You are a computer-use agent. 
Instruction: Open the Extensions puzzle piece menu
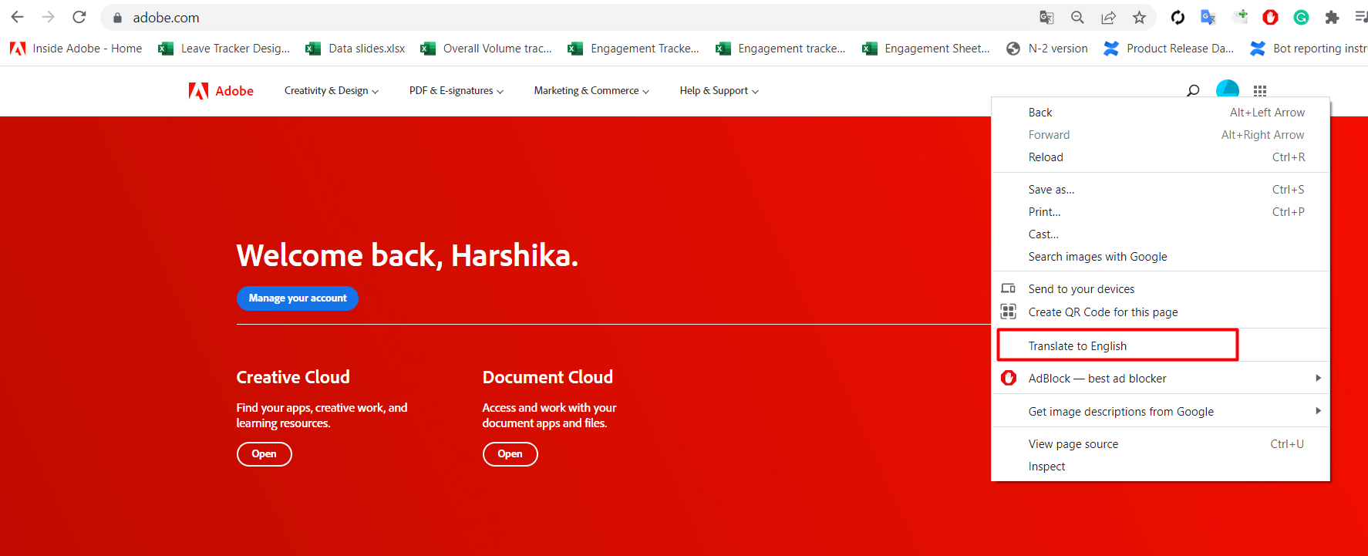click(x=1332, y=17)
